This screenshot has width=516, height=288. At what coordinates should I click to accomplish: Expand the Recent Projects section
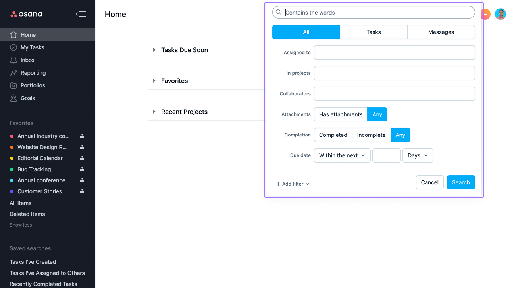[154, 112]
